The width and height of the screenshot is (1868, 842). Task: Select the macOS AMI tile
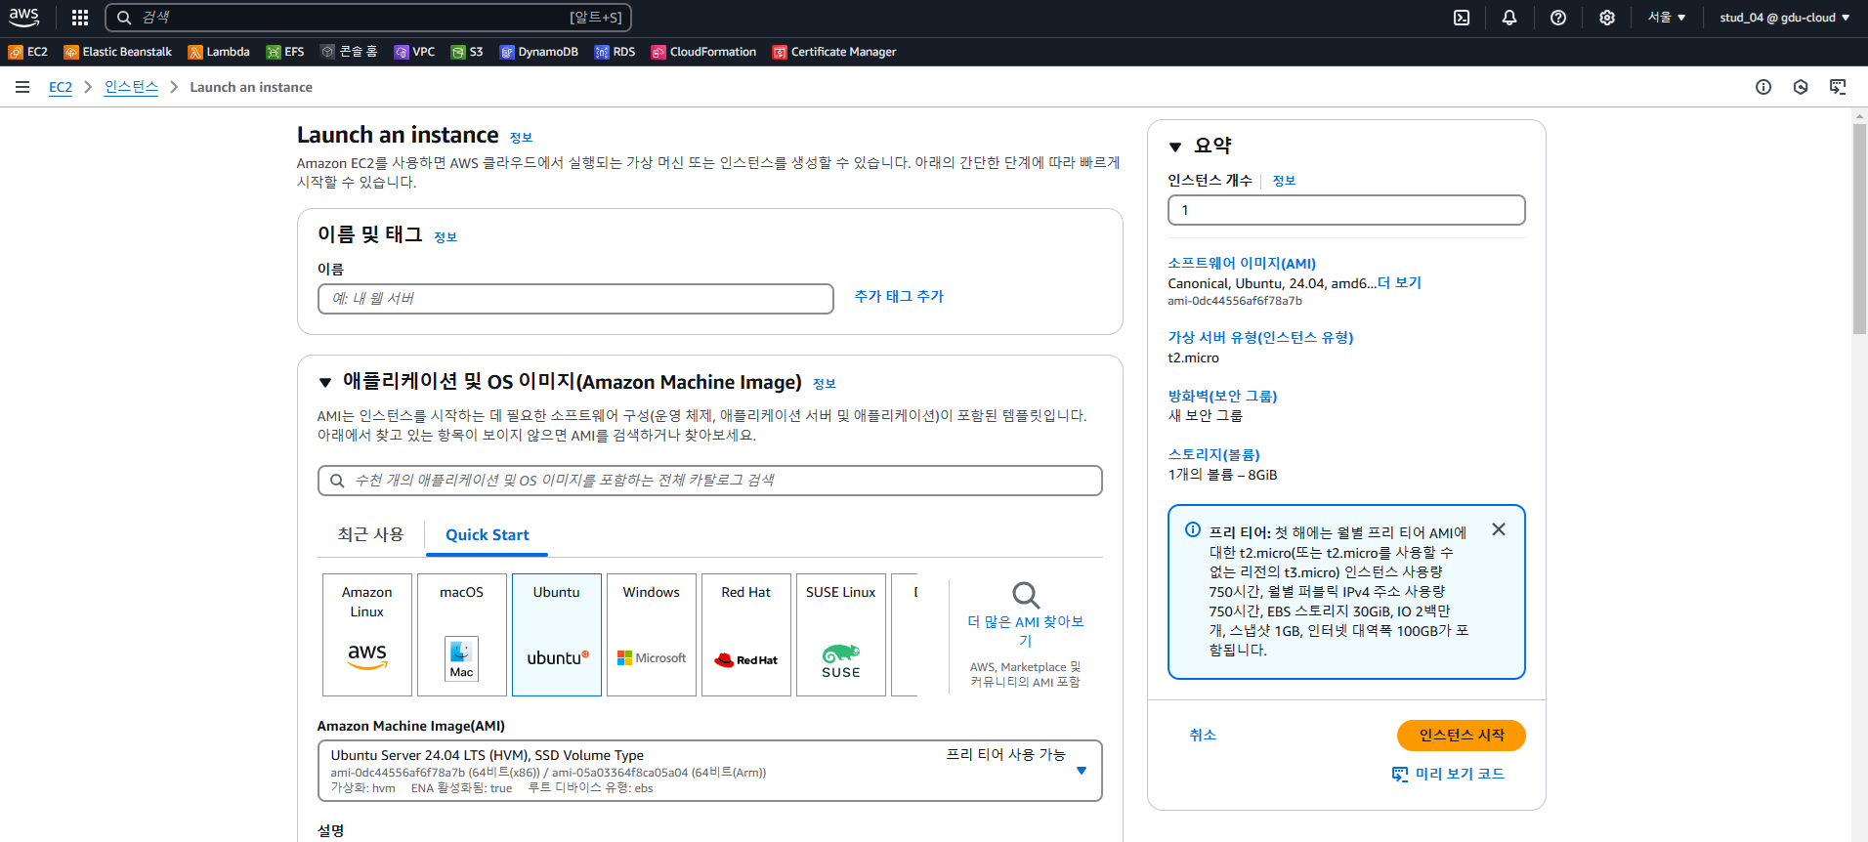[x=462, y=635]
